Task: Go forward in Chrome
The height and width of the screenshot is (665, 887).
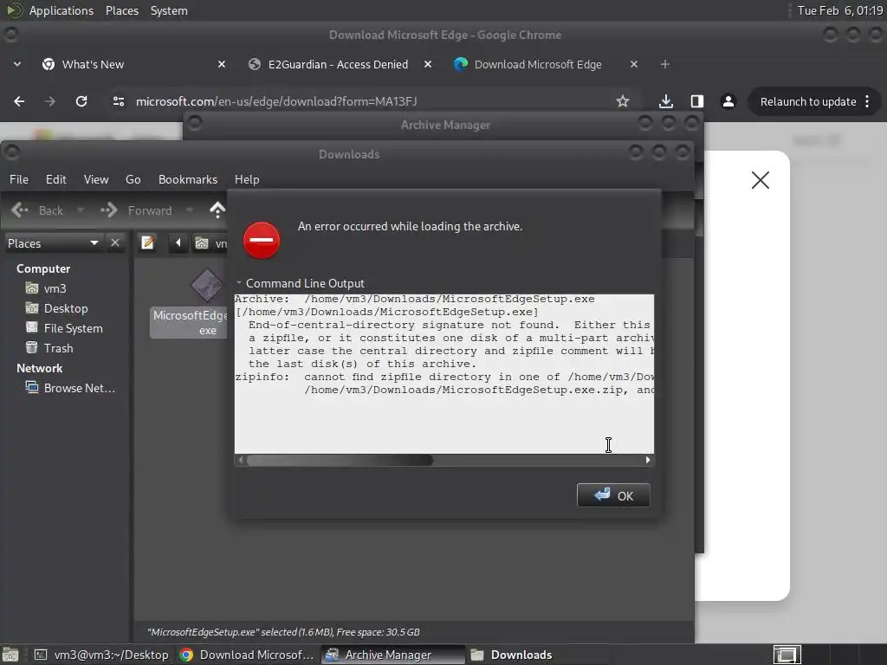Action: pos(50,101)
